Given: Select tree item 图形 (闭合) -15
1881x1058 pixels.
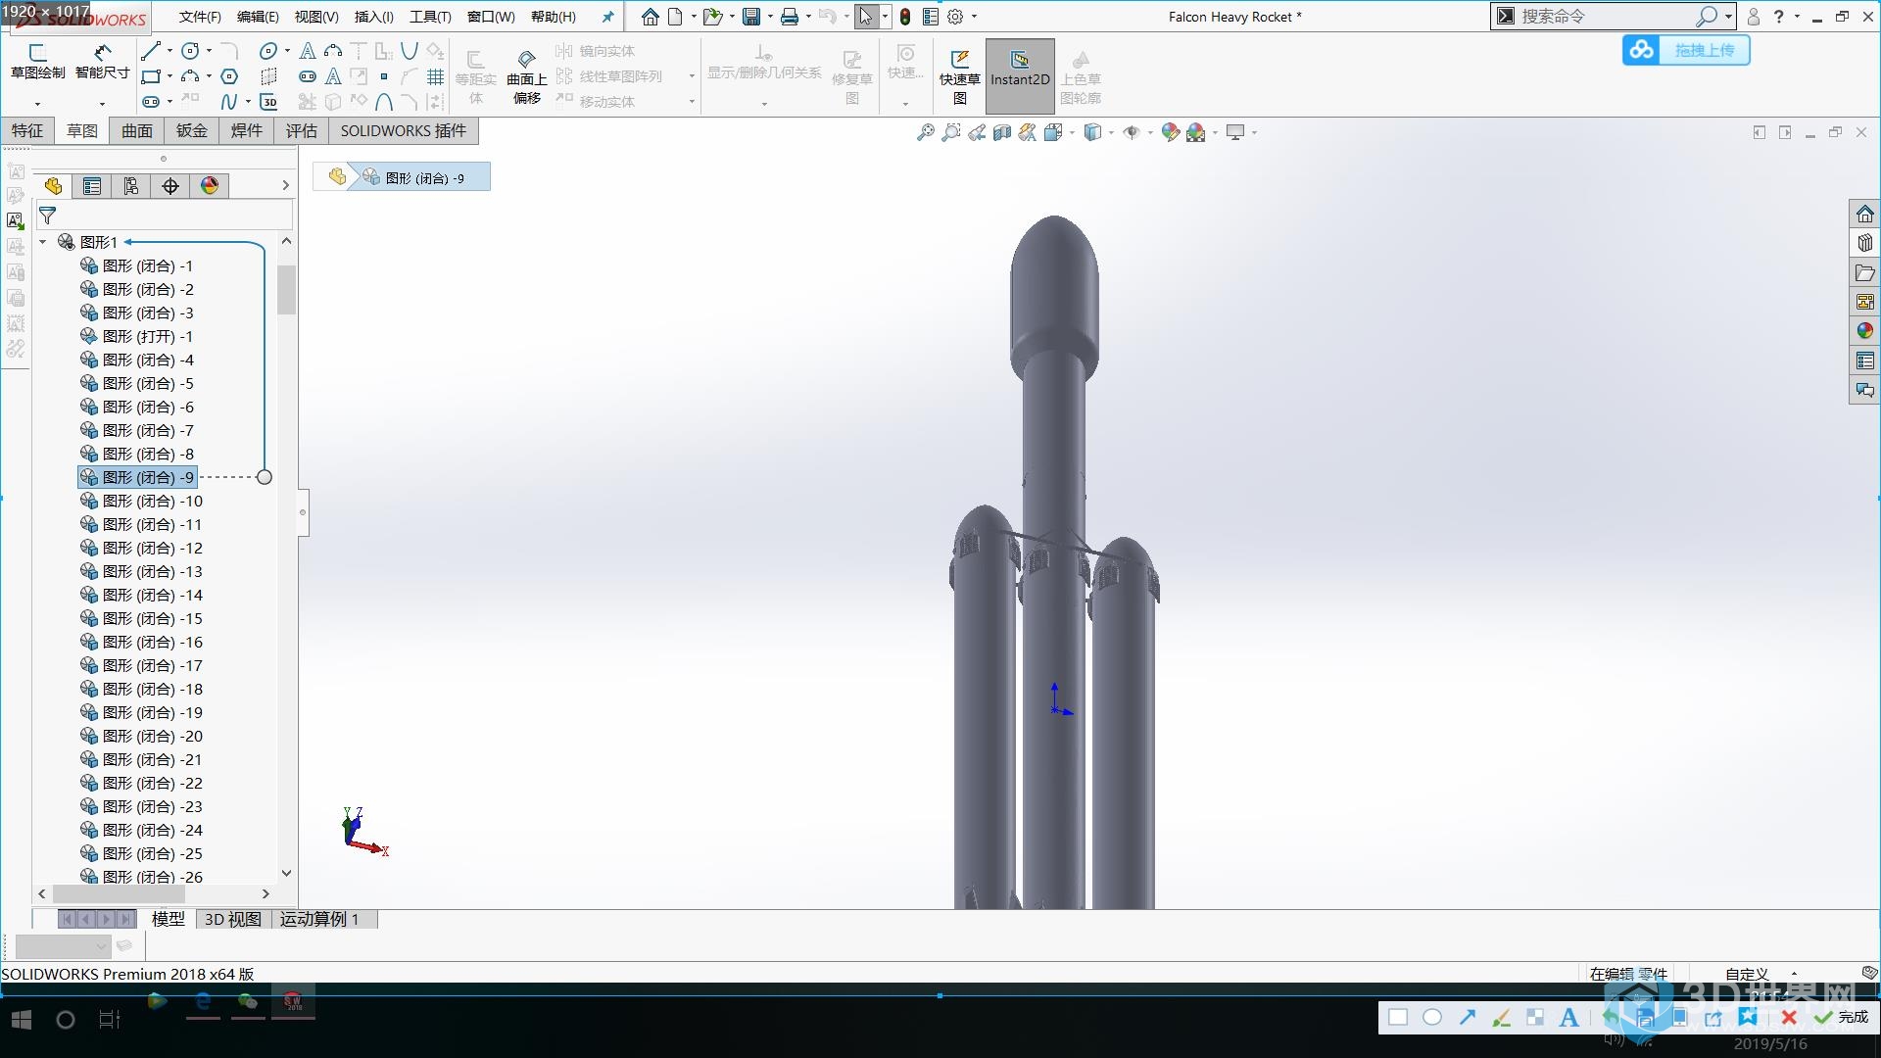Looking at the screenshot, I should (141, 618).
